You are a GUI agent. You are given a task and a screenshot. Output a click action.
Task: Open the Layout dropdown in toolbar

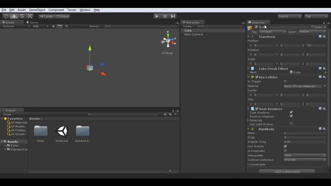pyautogui.click(x=316, y=16)
